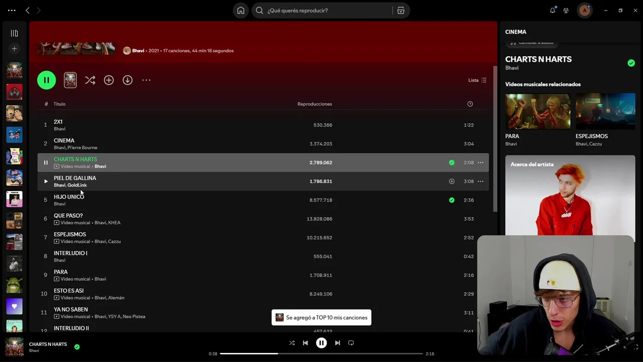Pause the album with the big green button
Screen dimensions: 643x362
coord(46,80)
